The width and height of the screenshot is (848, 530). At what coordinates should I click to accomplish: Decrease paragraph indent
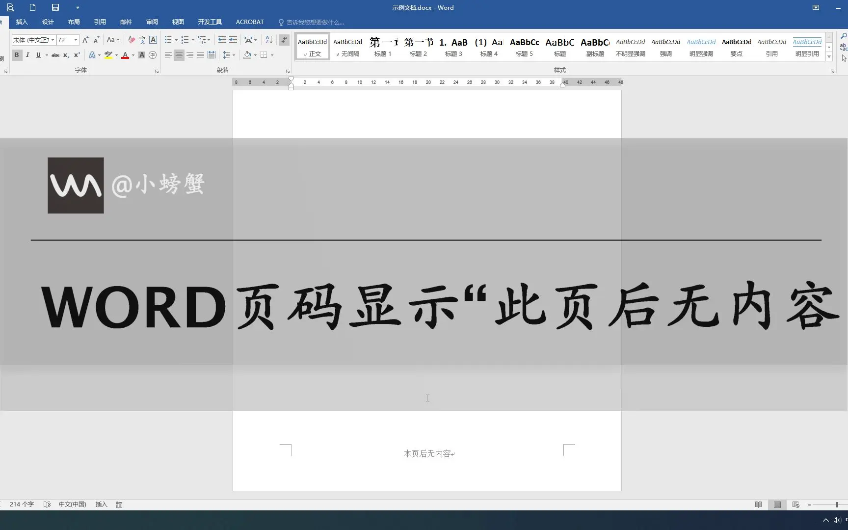pyautogui.click(x=222, y=40)
